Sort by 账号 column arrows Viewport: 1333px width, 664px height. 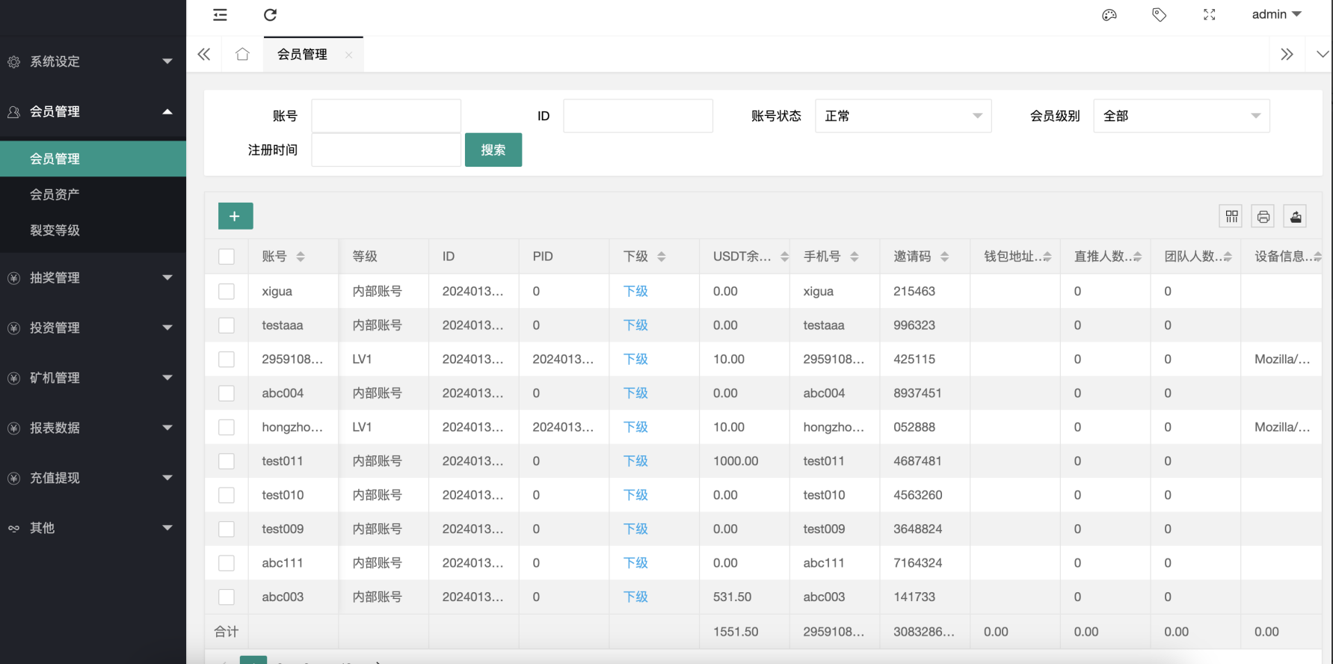point(301,256)
